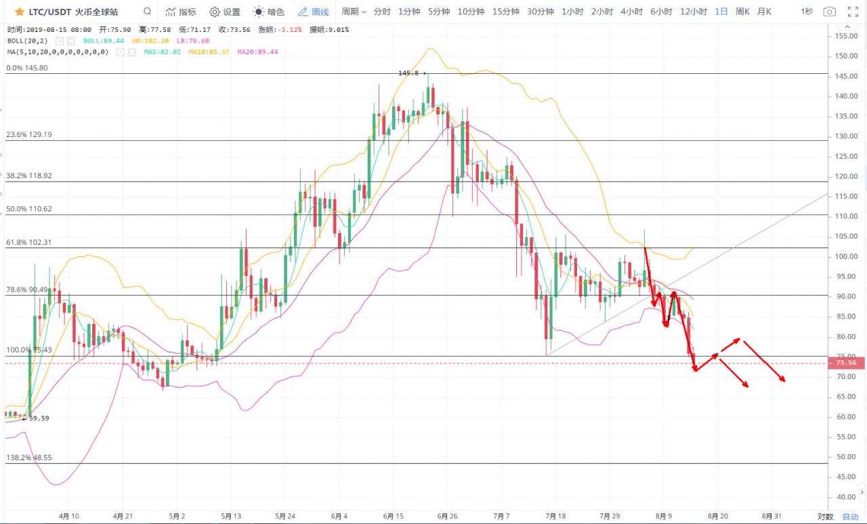
Task: Select the 30分钟 interval
Action: [x=541, y=12]
